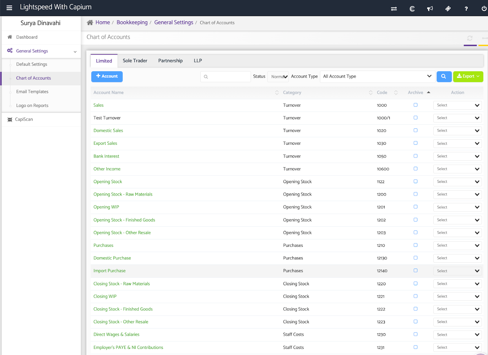488x355 pixels.
Task: Click the refresh icon near page title
Action: [470, 38]
